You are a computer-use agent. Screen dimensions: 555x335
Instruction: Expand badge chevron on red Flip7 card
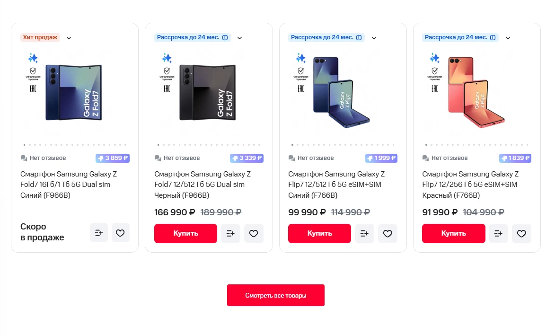[508, 38]
